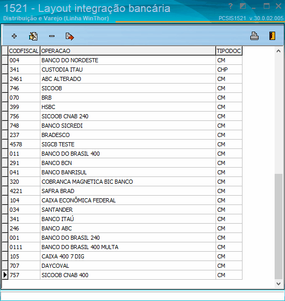Select BANCO DO BRASIL 400 MULTA row
285x301 pixels.
(x=122, y=247)
